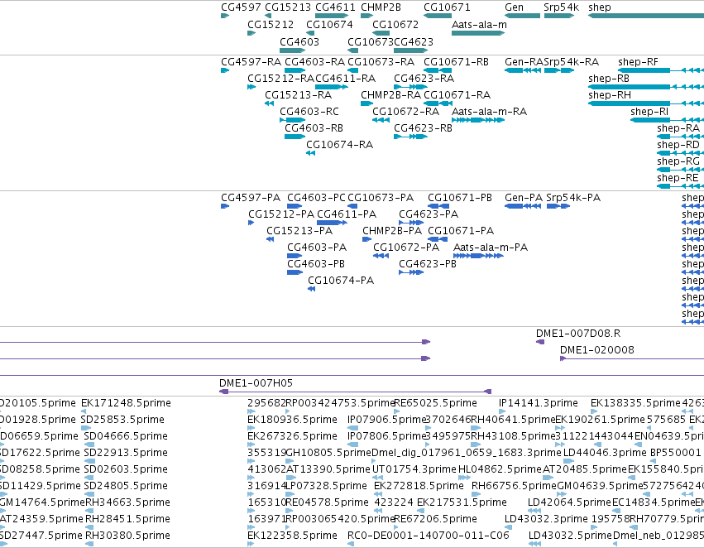Click the CG15213 gene feature

tap(268, 16)
